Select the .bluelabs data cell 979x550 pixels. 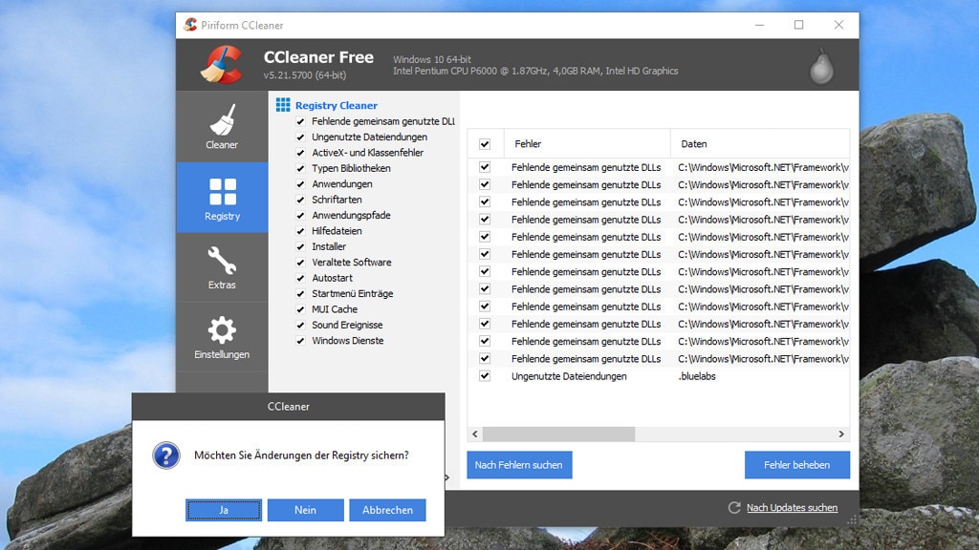coord(697,376)
